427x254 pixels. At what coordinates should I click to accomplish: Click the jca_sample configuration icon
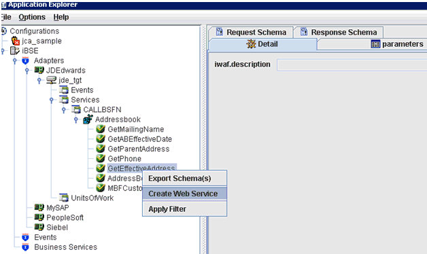pyautogui.click(x=15, y=41)
